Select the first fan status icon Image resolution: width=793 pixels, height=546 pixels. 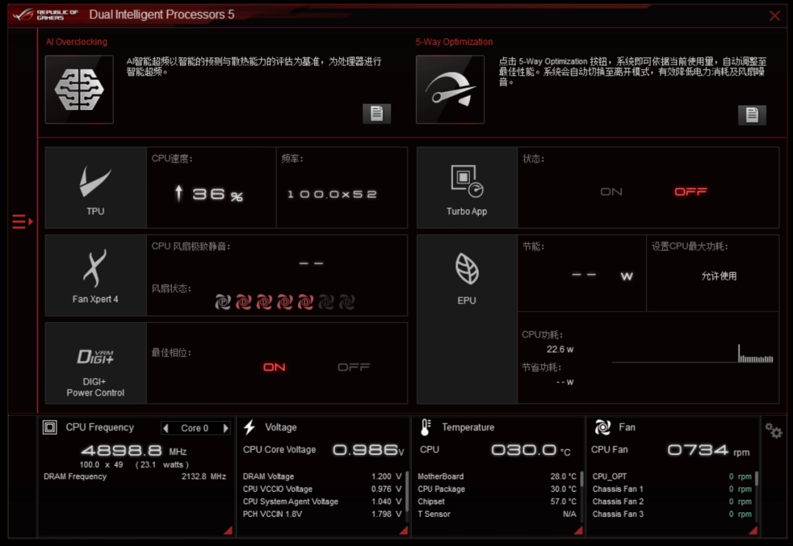[223, 302]
